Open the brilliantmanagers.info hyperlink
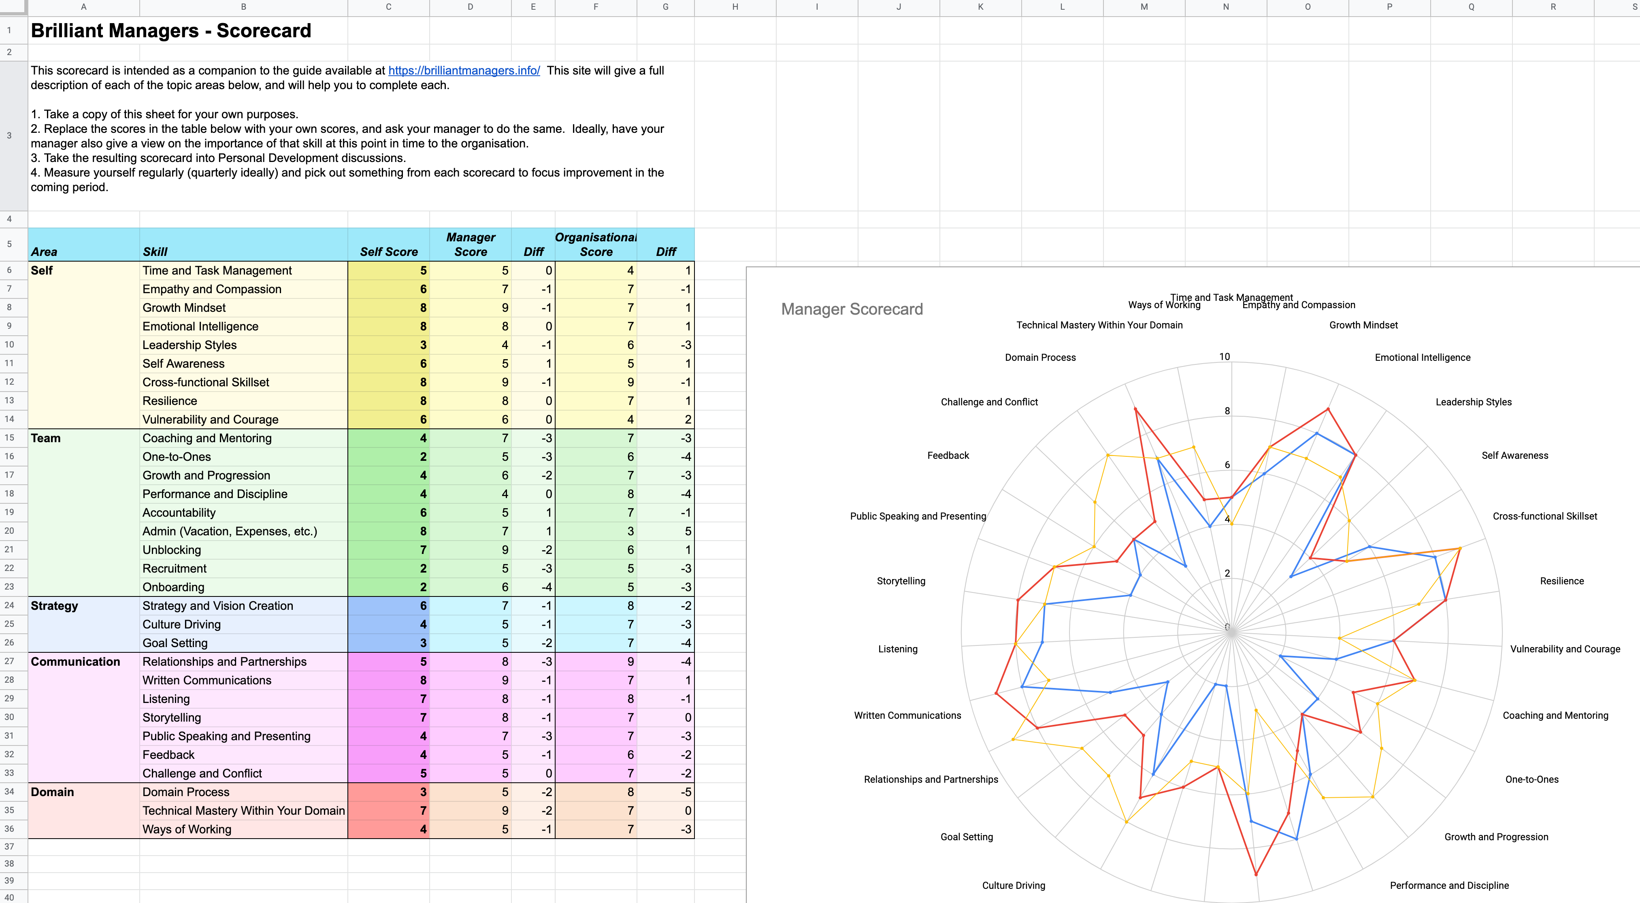This screenshot has width=1640, height=903. coord(464,71)
